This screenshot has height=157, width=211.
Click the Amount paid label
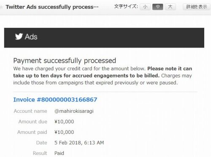tap(32, 132)
